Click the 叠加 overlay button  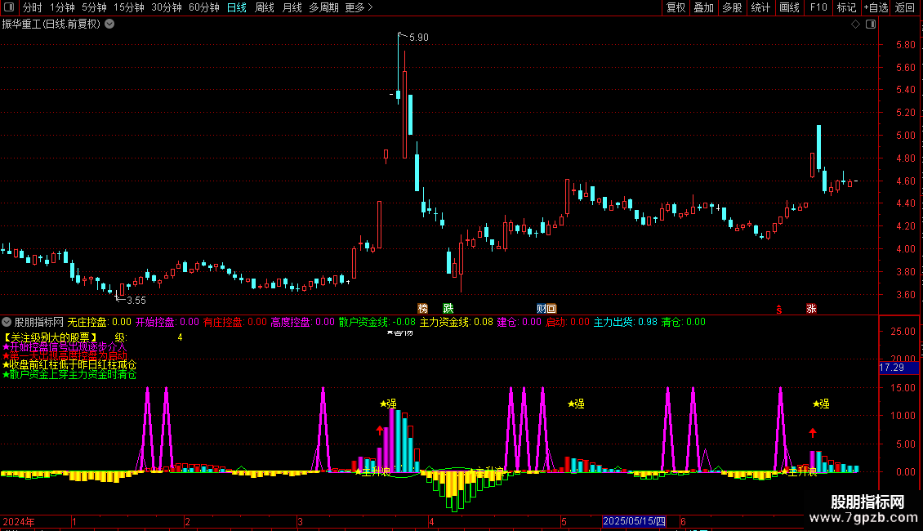point(703,7)
